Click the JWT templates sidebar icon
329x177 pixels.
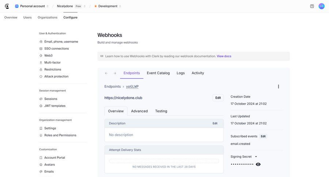pyautogui.click(x=41, y=106)
